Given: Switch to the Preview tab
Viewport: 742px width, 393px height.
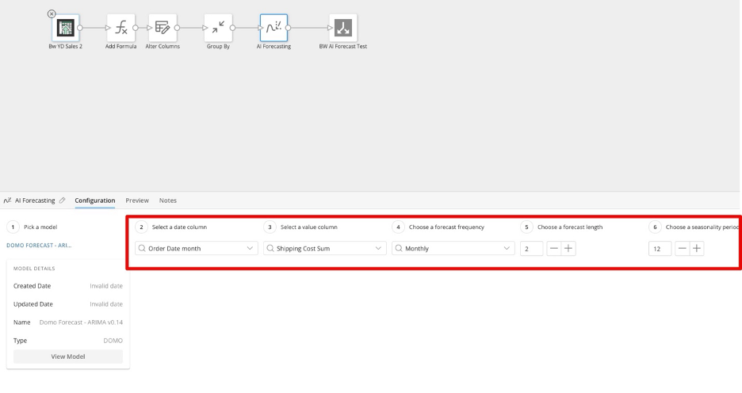Looking at the screenshot, I should (137, 200).
